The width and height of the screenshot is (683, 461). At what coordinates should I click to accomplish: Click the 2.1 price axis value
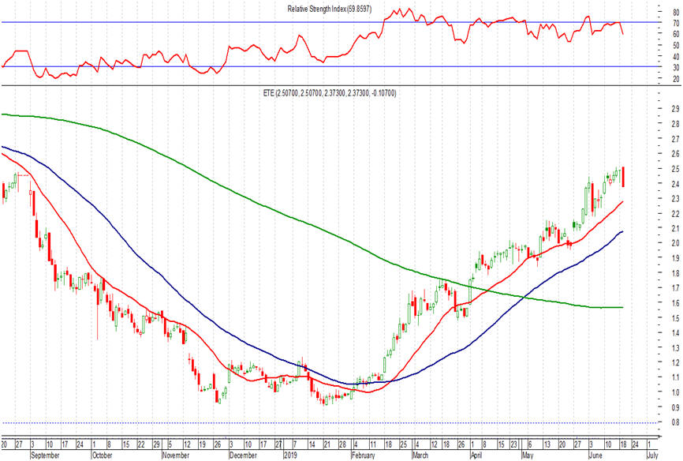[675, 229]
